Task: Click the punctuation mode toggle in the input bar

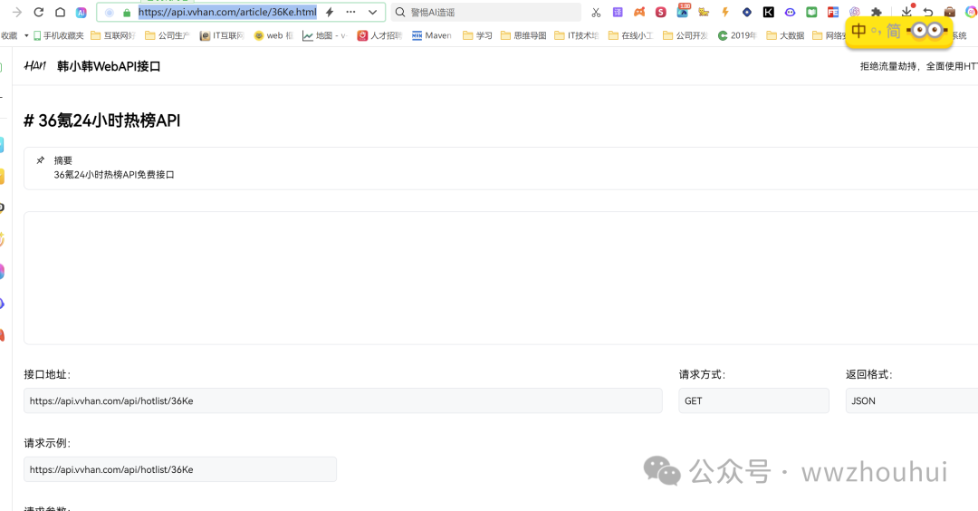Action: (x=877, y=31)
